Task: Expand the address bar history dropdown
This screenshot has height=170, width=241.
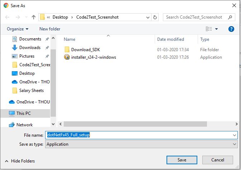Action: click(x=148, y=17)
